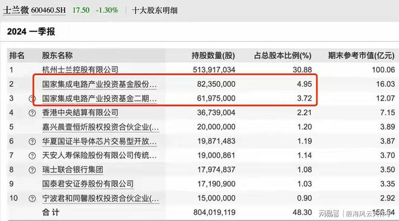
Task: Select the share count 20,000,000
Action: (216, 127)
